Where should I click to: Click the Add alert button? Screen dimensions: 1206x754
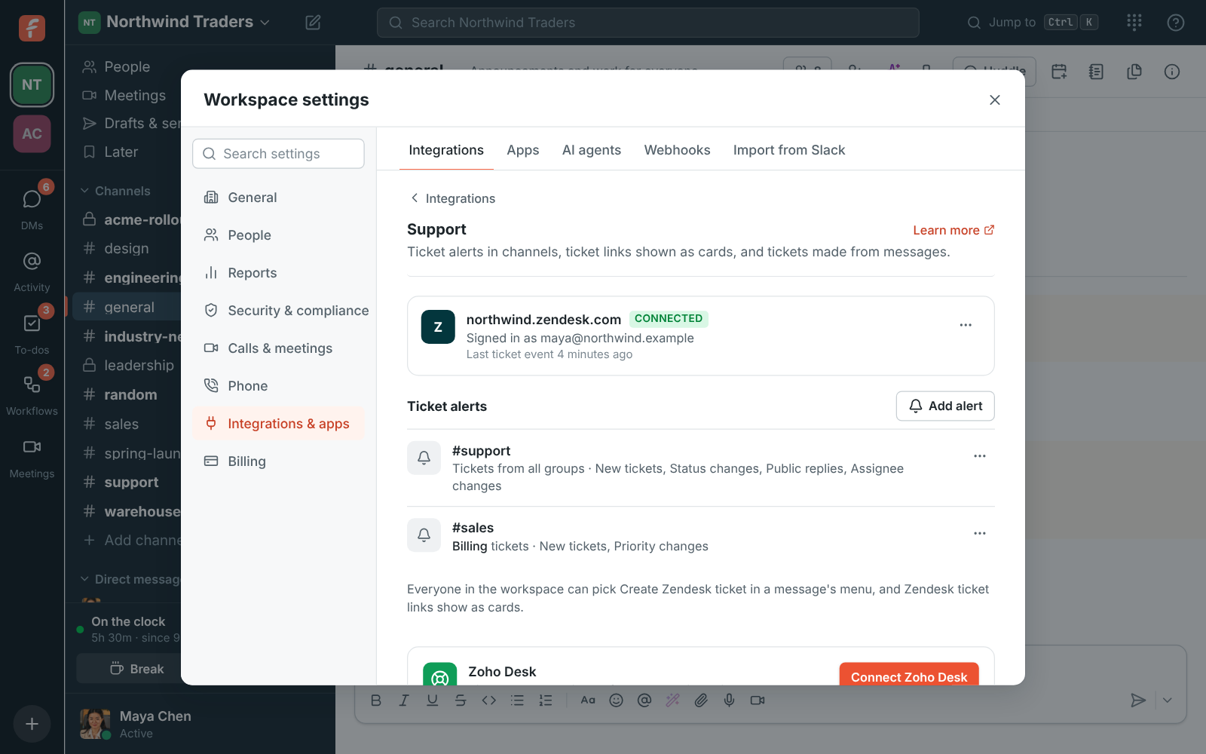945,406
